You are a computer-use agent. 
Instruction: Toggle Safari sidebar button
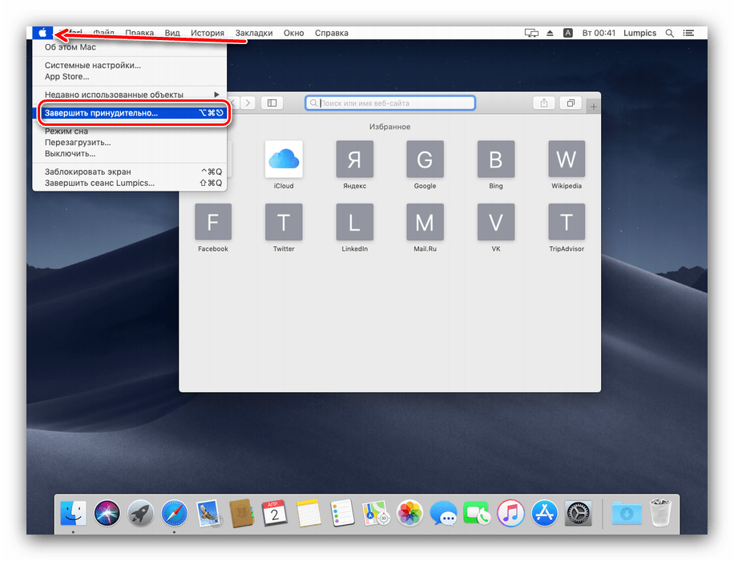pos(272,103)
